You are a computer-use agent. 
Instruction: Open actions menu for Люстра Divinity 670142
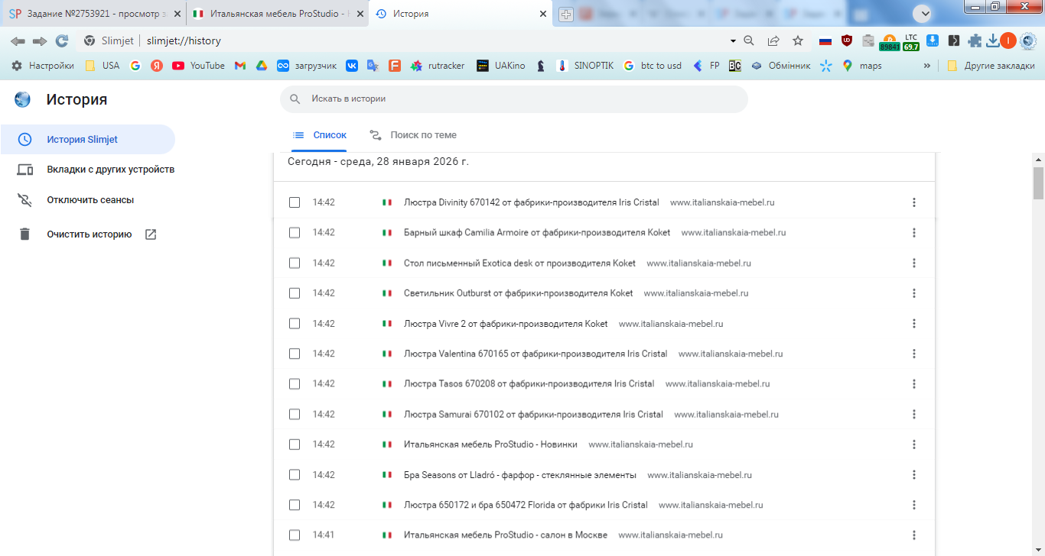click(x=914, y=202)
